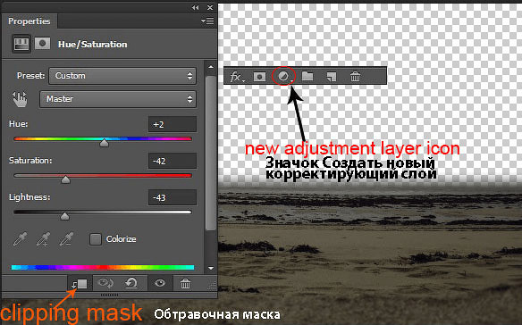Add layer mask from layers bar

coord(260,77)
